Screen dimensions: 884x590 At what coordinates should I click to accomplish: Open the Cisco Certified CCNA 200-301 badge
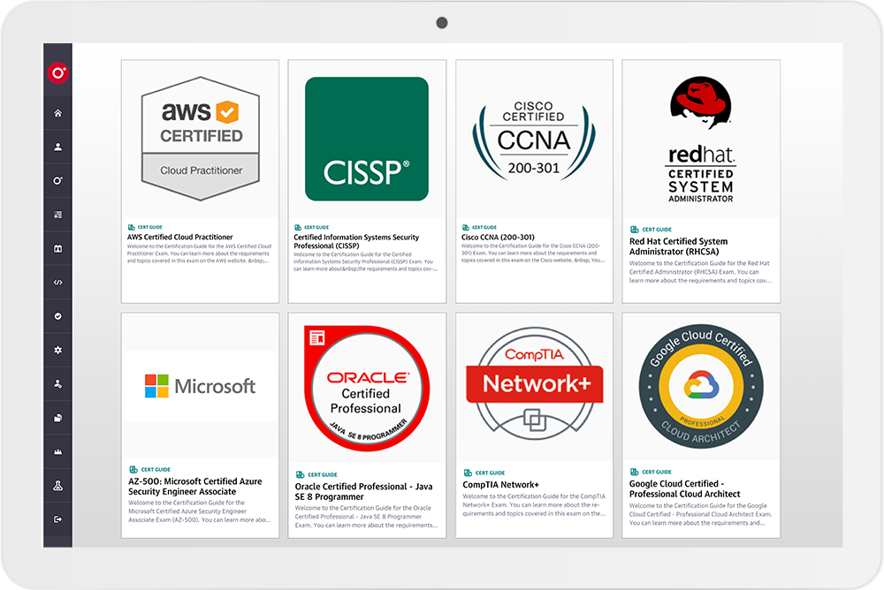pos(534,140)
